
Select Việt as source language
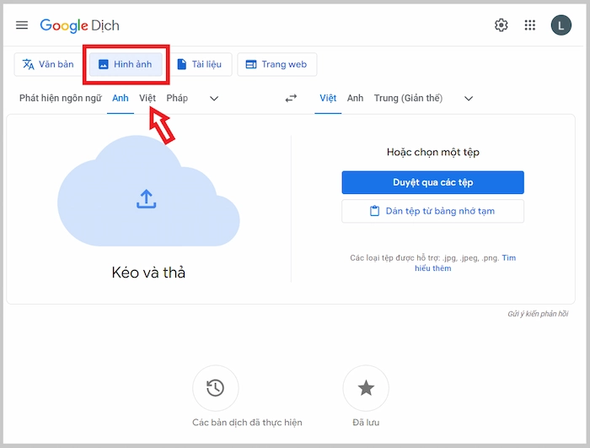point(147,99)
